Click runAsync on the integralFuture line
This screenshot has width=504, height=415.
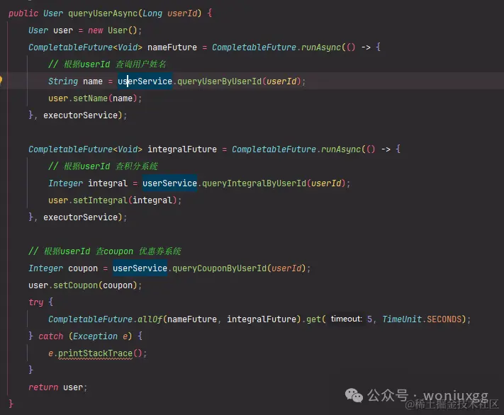341,149
